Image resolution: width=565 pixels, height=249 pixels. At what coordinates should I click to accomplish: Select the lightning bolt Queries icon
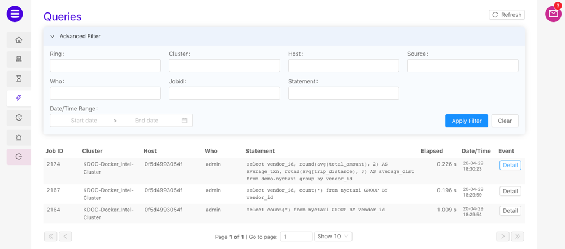coord(19,98)
